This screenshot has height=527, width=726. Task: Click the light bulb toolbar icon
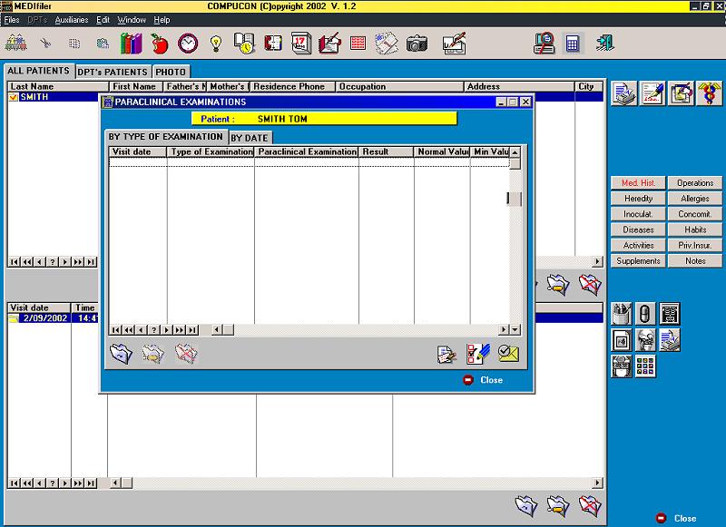click(216, 44)
